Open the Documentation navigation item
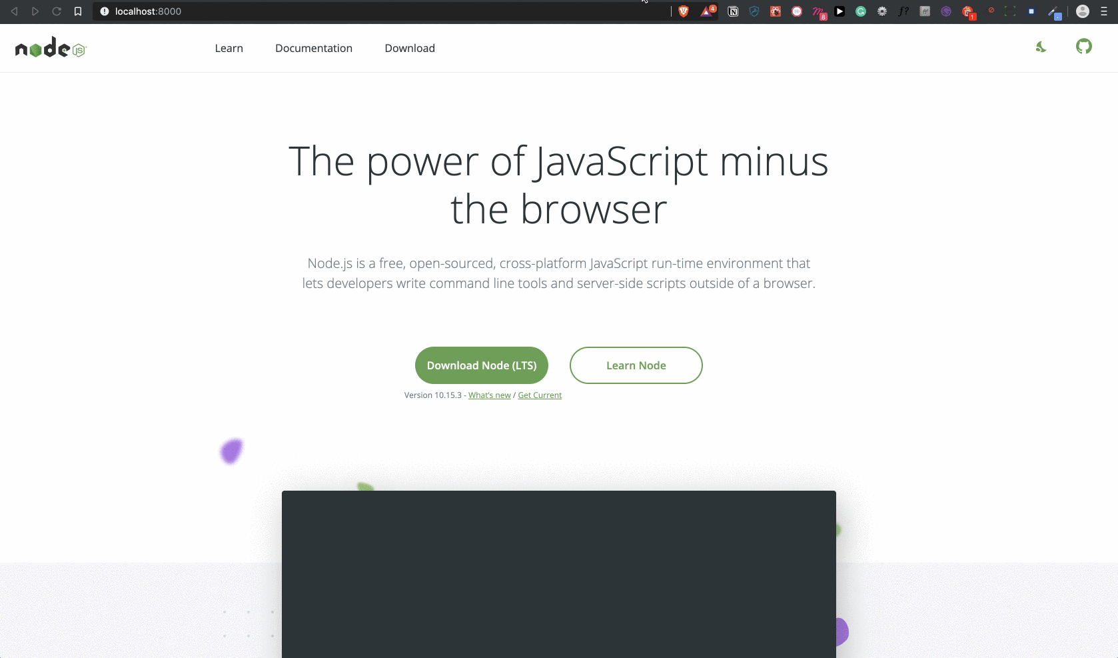Viewport: 1118px width, 658px height. (314, 48)
